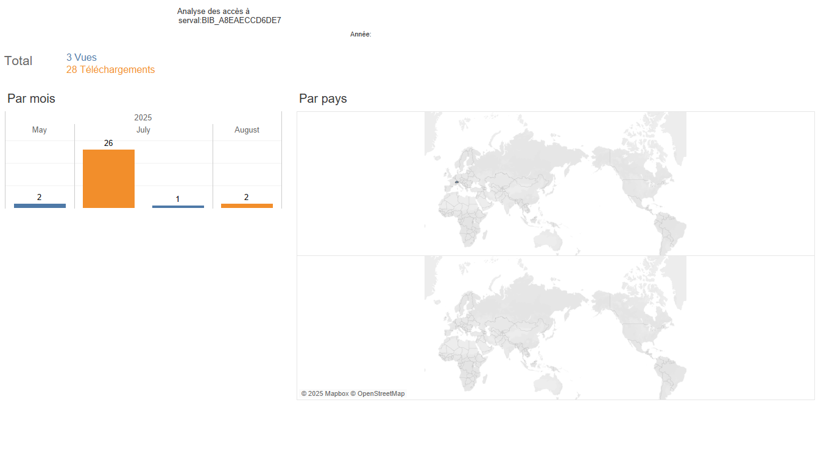Click the 'July' month header
This screenshot has width=832, height=467.
pyautogui.click(x=143, y=130)
